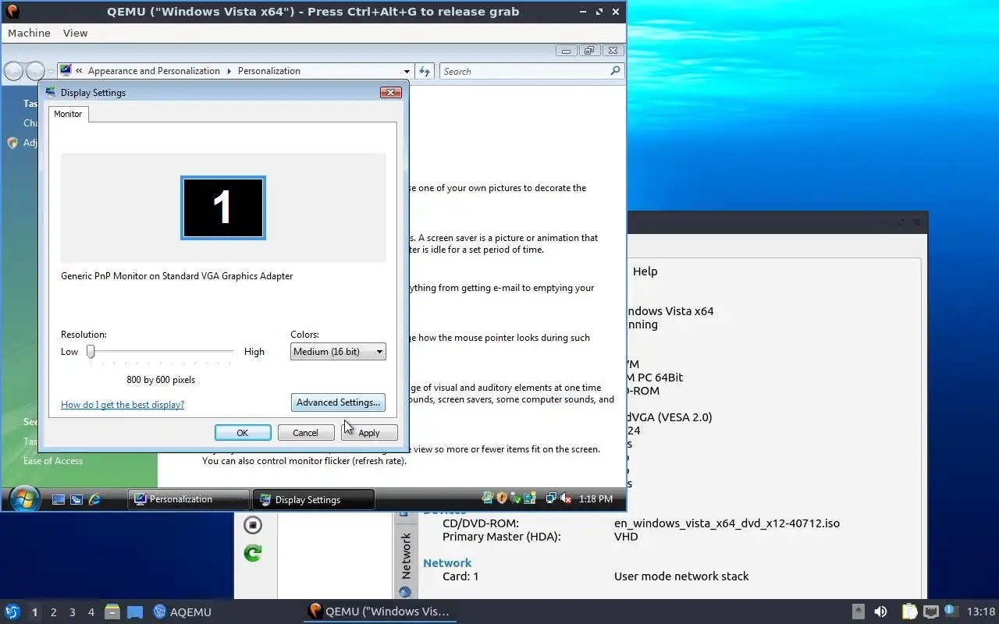Viewport: 999px width, 624px height.
Task: Click the Advanced Settings button
Action: coord(338,402)
